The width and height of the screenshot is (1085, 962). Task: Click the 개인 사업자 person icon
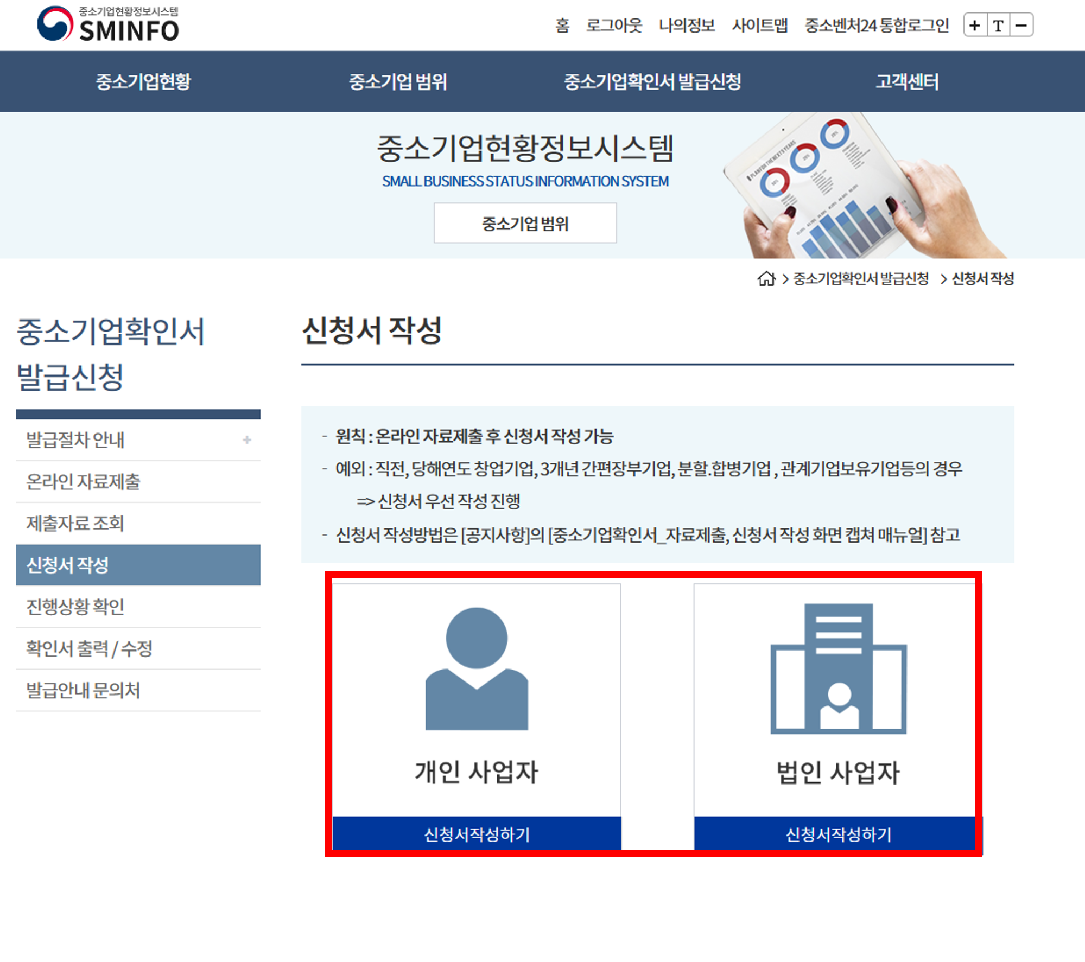pos(477,668)
